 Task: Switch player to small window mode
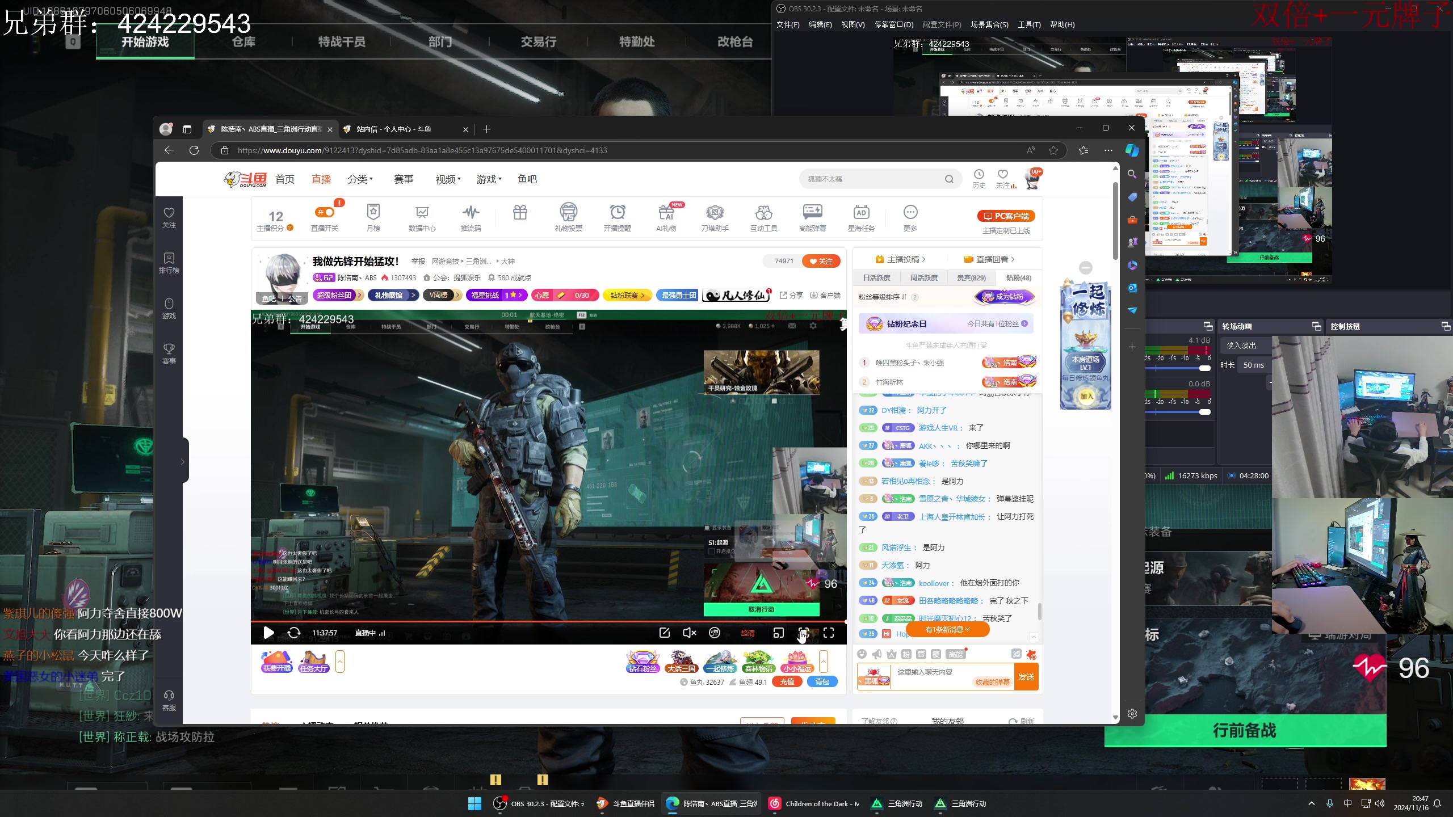[x=779, y=633]
